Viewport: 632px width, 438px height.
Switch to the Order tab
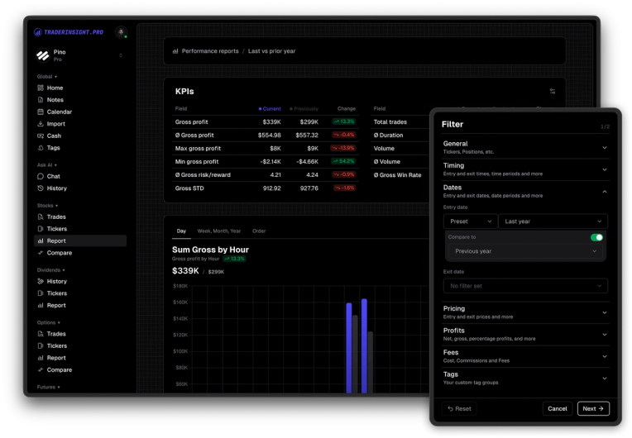(259, 231)
